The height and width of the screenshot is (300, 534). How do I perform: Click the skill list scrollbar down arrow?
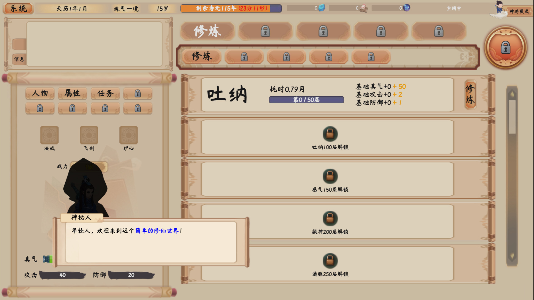click(512, 256)
